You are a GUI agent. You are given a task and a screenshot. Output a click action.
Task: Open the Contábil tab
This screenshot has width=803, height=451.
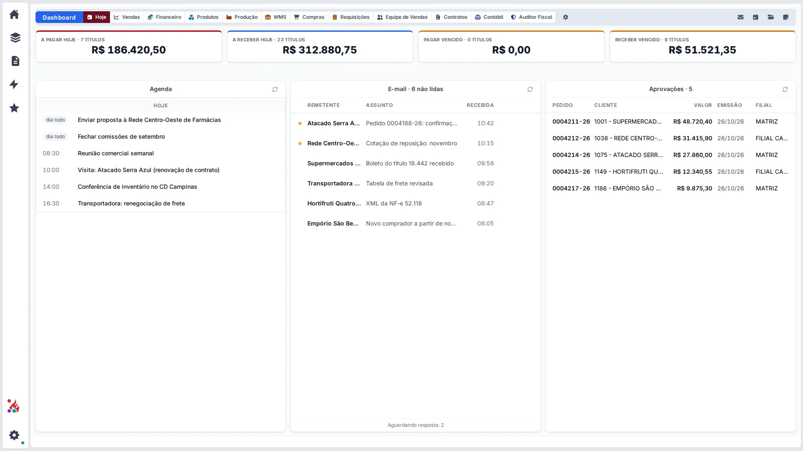489,17
